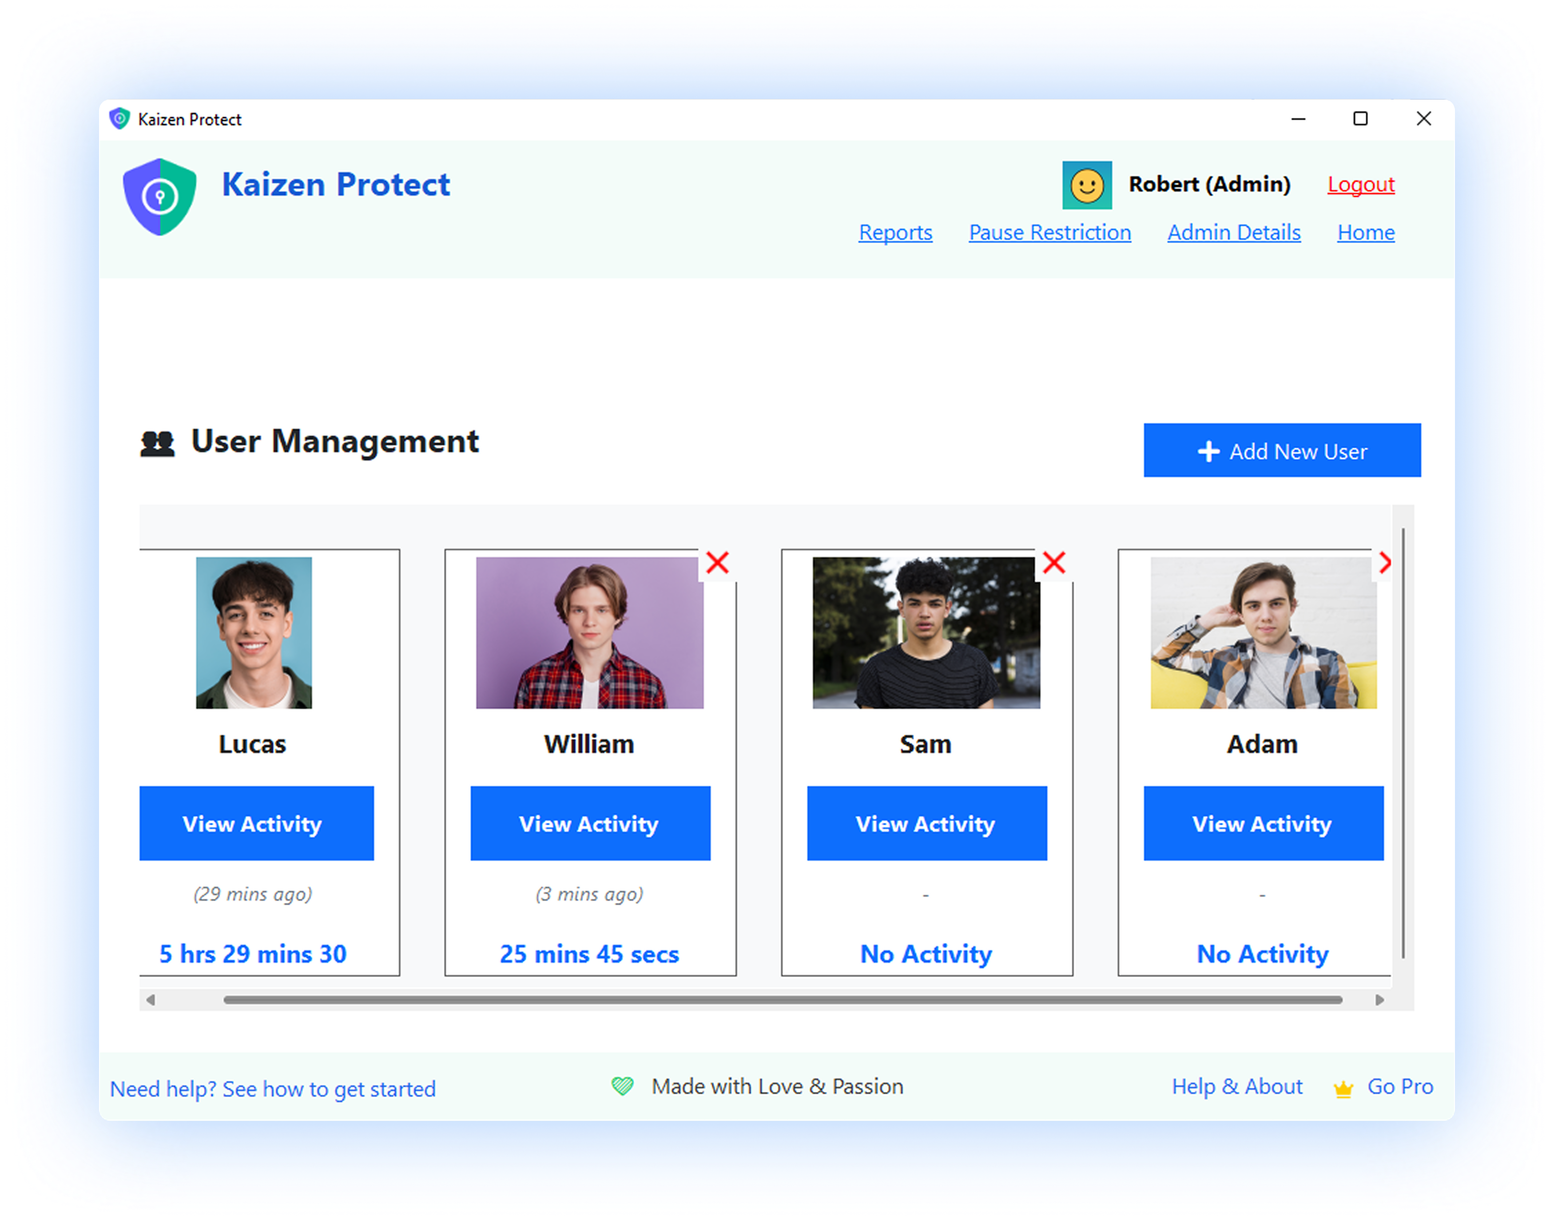Select the crown icon next to Go Pro

[x=1343, y=1087]
